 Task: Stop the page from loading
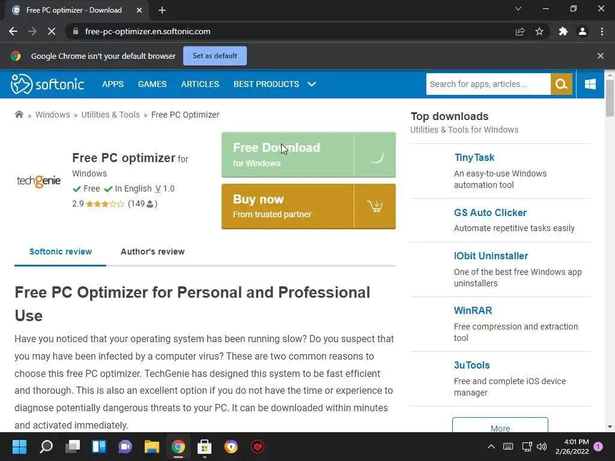(x=52, y=31)
